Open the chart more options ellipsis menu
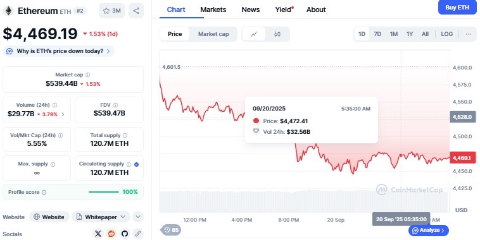The width and height of the screenshot is (480, 240). 469,34
